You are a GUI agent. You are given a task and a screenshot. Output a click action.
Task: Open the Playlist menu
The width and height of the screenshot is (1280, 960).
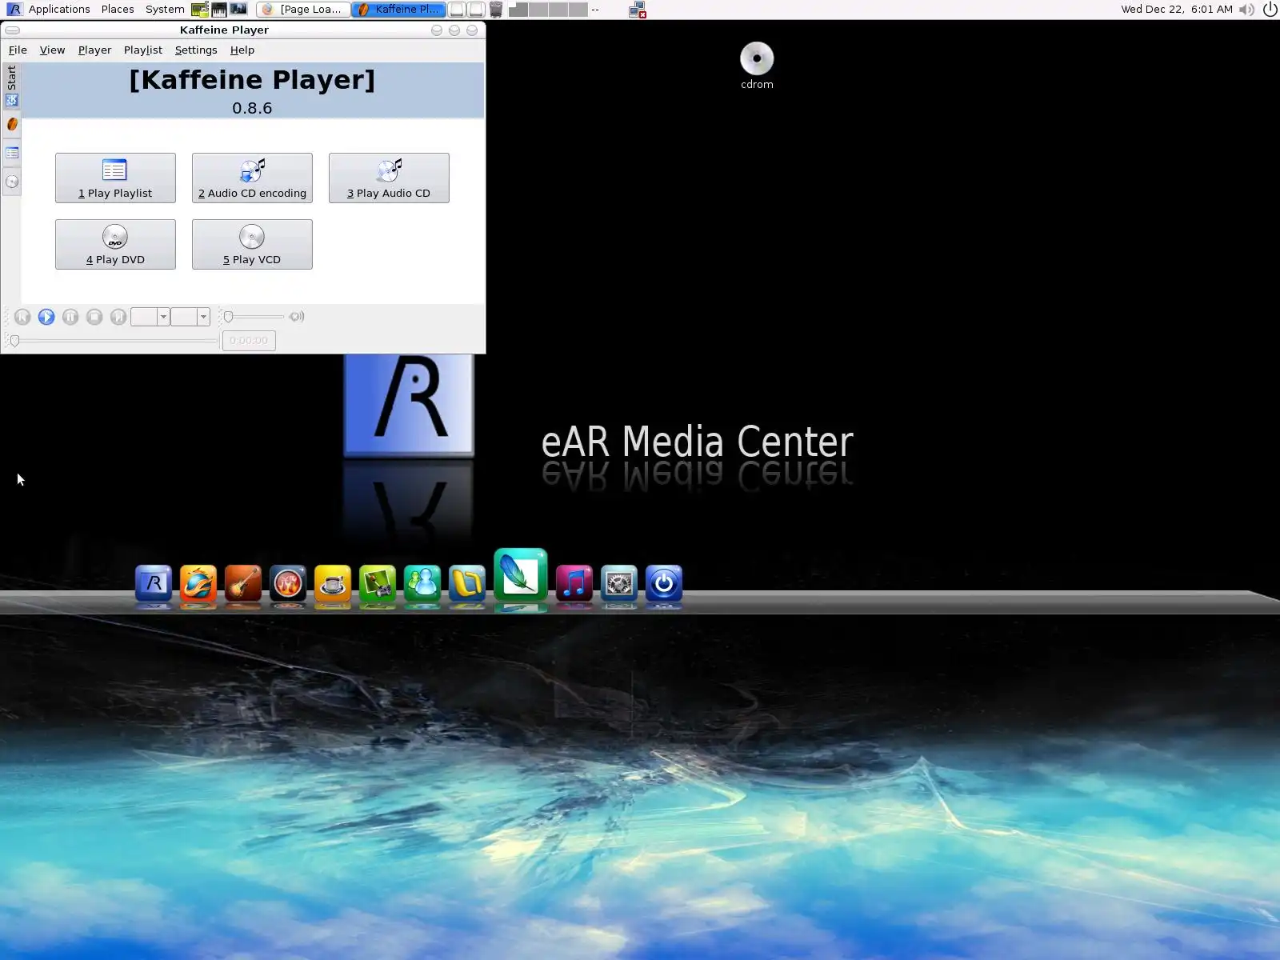tap(143, 50)
